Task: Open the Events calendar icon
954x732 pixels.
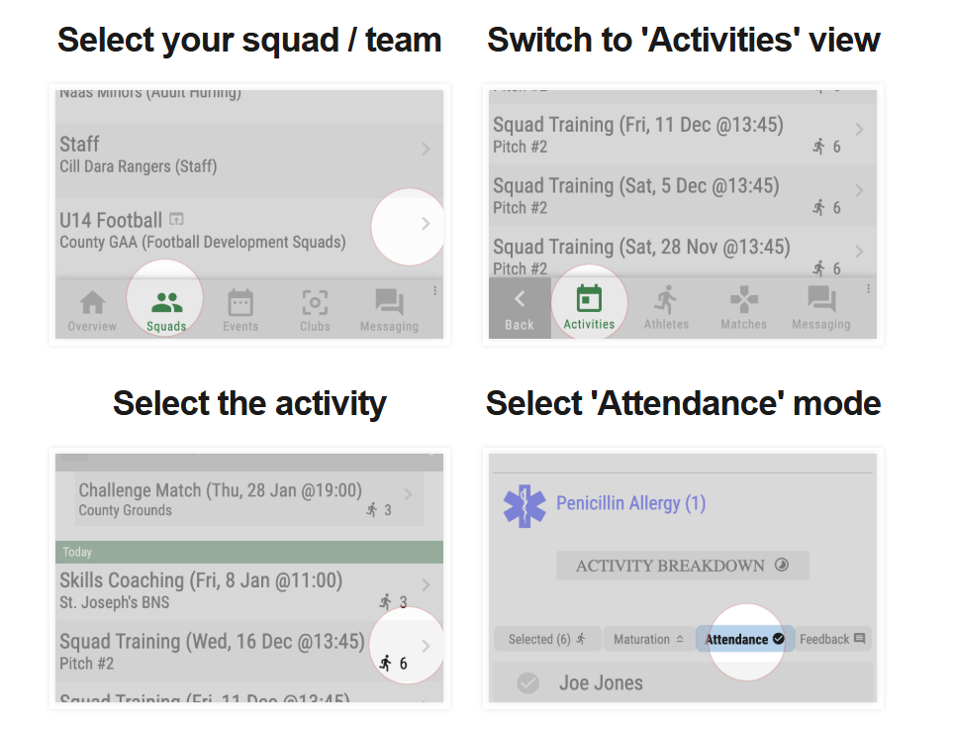Action: pyautogui.click(x=240, y=303)
